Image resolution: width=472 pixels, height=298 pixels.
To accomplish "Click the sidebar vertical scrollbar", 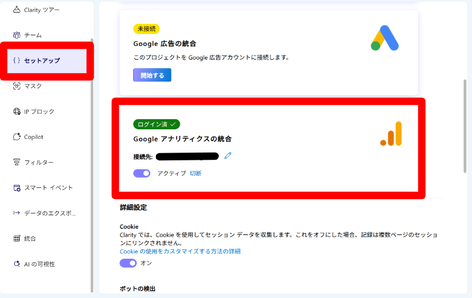I will [x=92, y=165].
